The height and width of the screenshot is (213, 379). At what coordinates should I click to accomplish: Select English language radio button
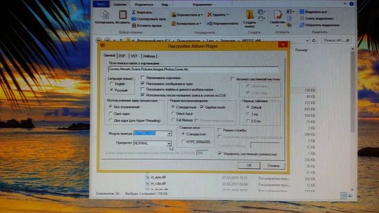coord(111,83)
